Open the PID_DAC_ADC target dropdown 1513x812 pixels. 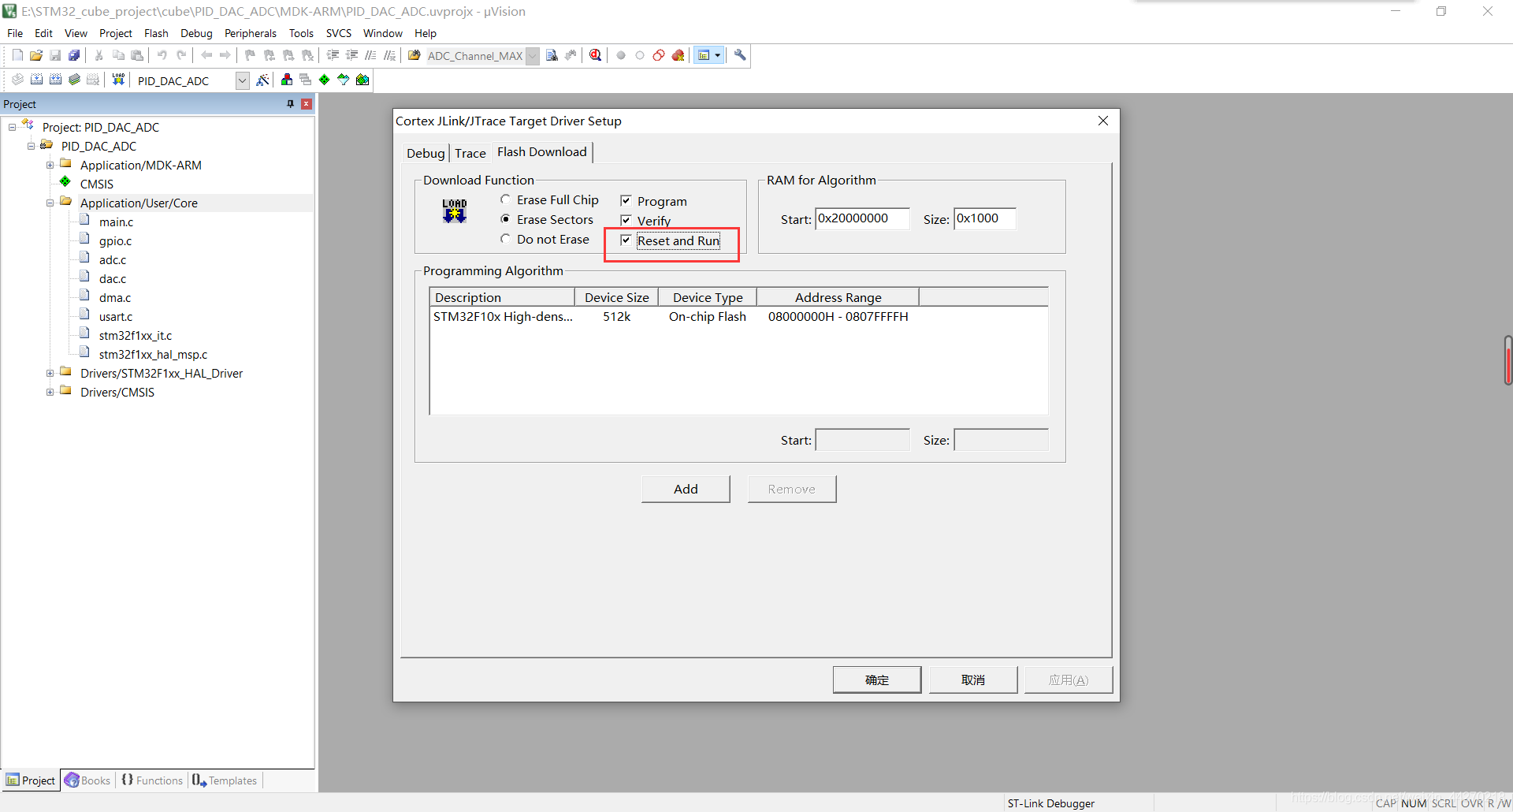pos(243,80)
